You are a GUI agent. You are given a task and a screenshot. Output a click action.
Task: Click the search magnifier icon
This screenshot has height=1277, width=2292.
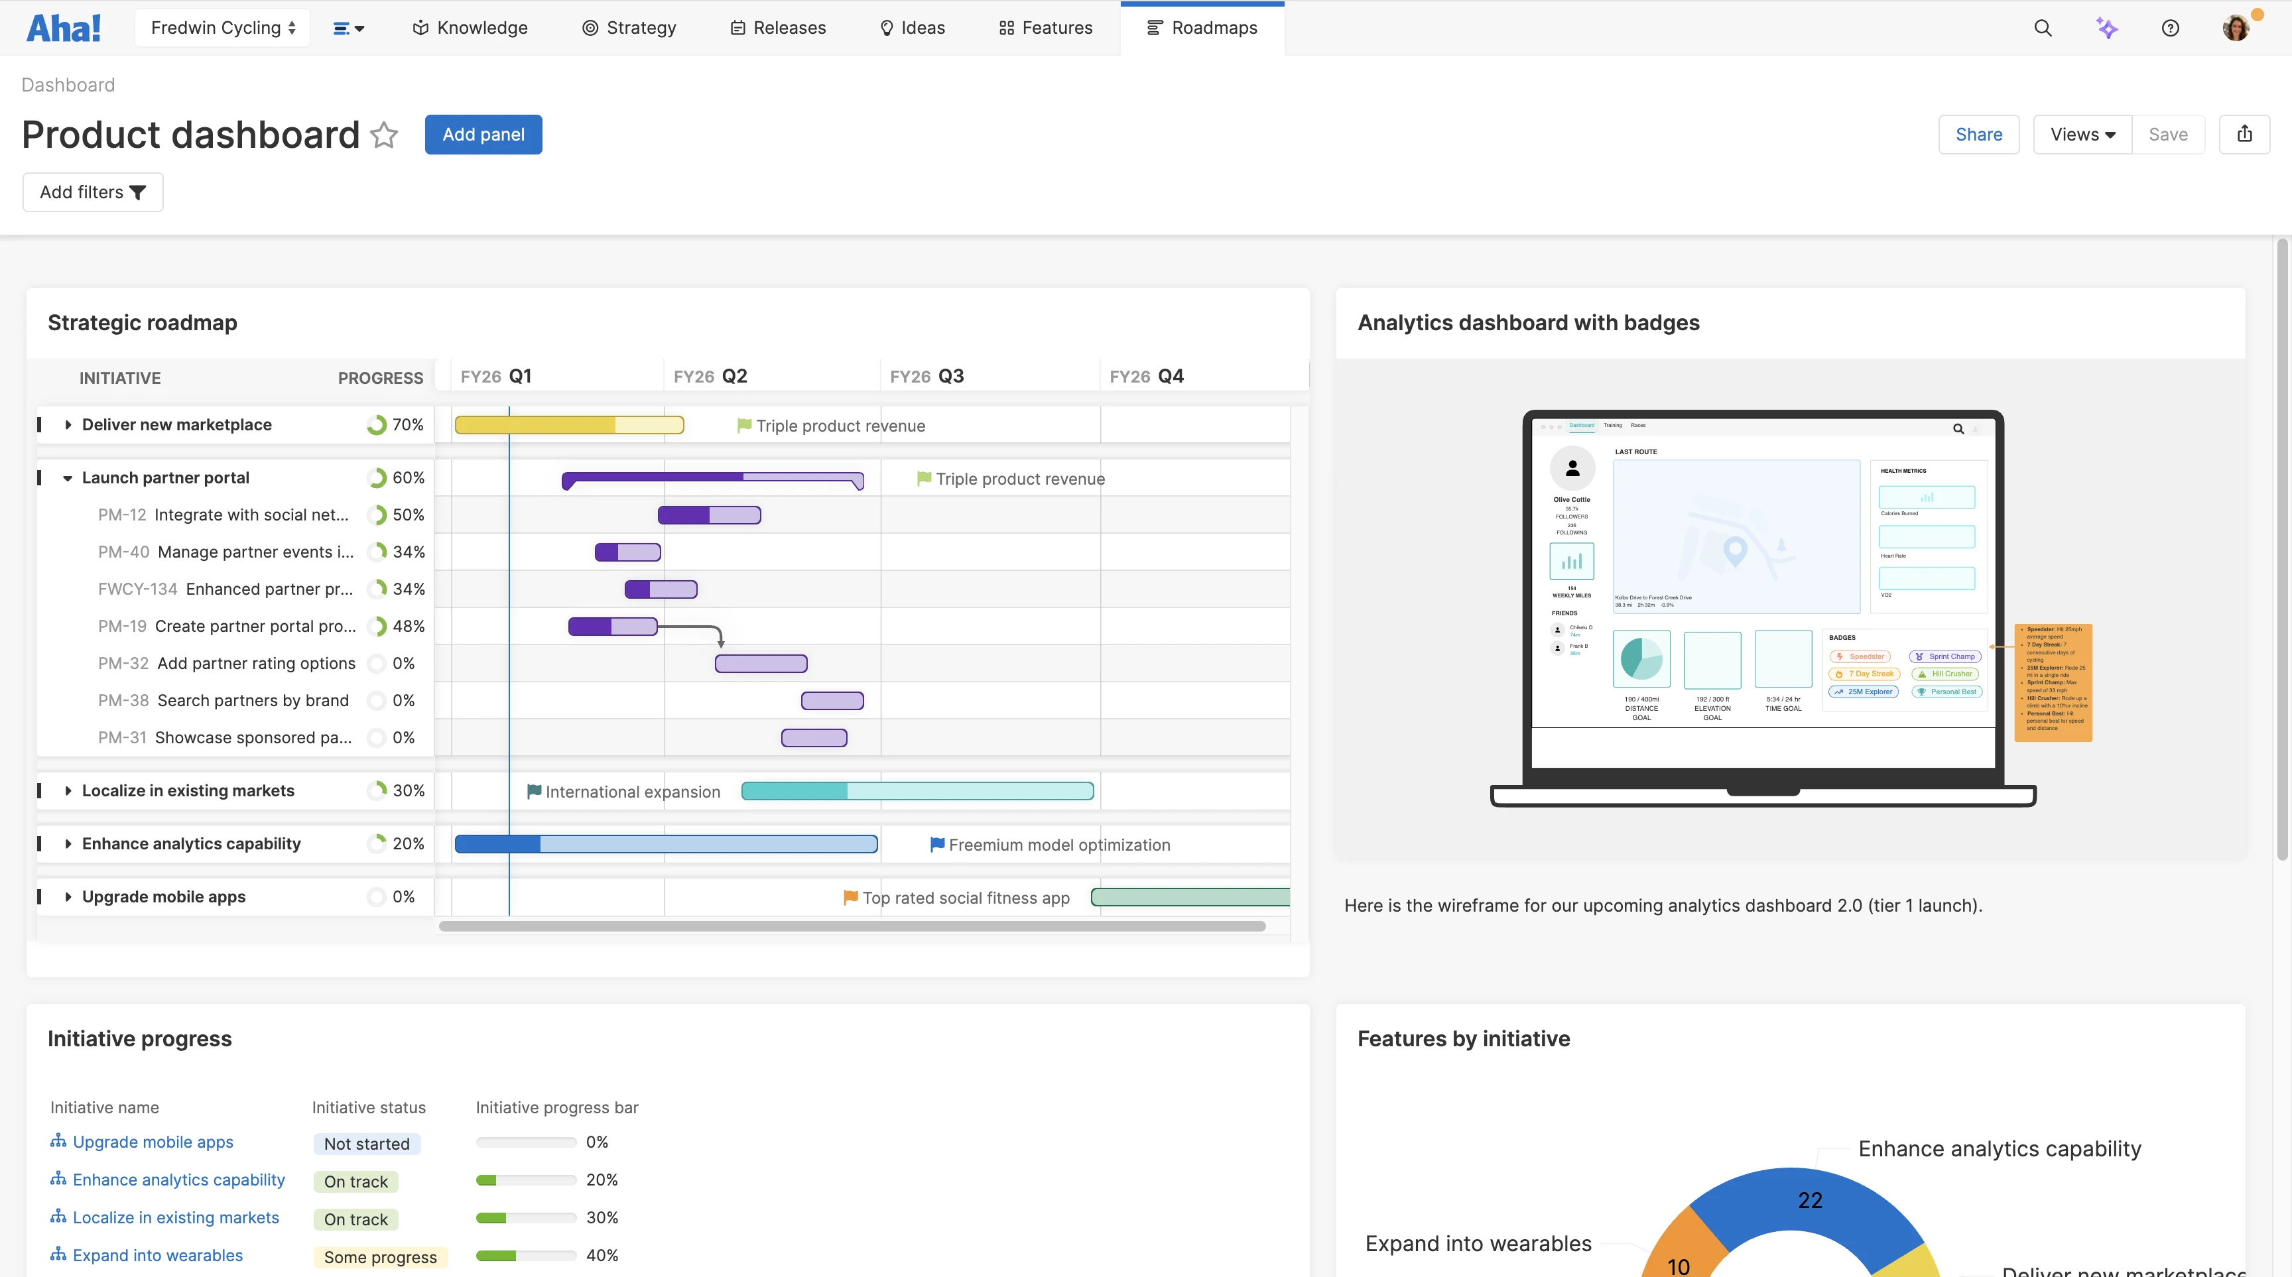[2044, 28]
